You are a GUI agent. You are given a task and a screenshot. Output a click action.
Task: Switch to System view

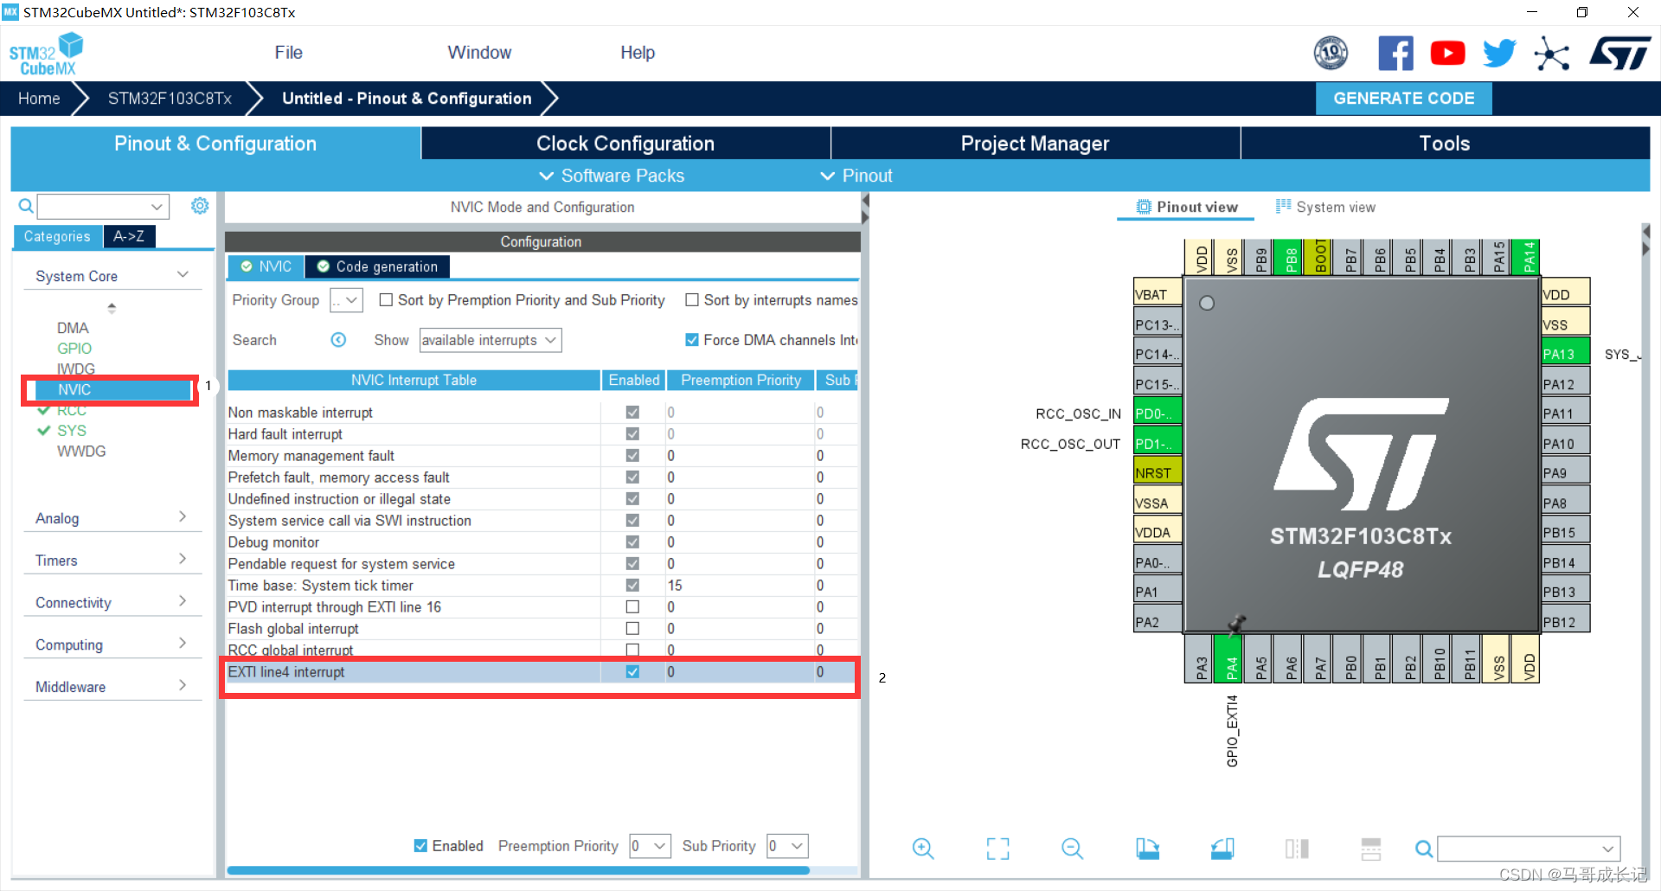pyautogui.click(x=1325, y=208)
